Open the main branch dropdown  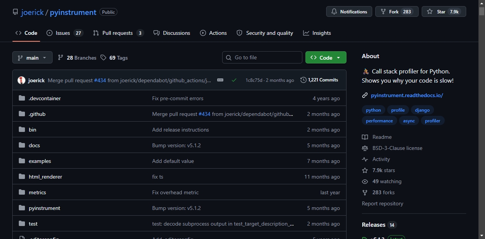(32, 58)
